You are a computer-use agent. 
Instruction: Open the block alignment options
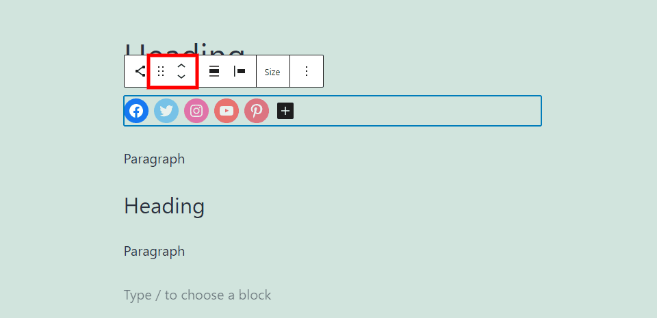pos(214,71)
